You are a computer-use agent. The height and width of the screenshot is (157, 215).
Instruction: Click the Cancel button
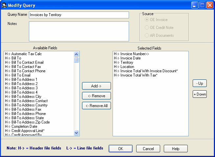[x=148, y=149]
